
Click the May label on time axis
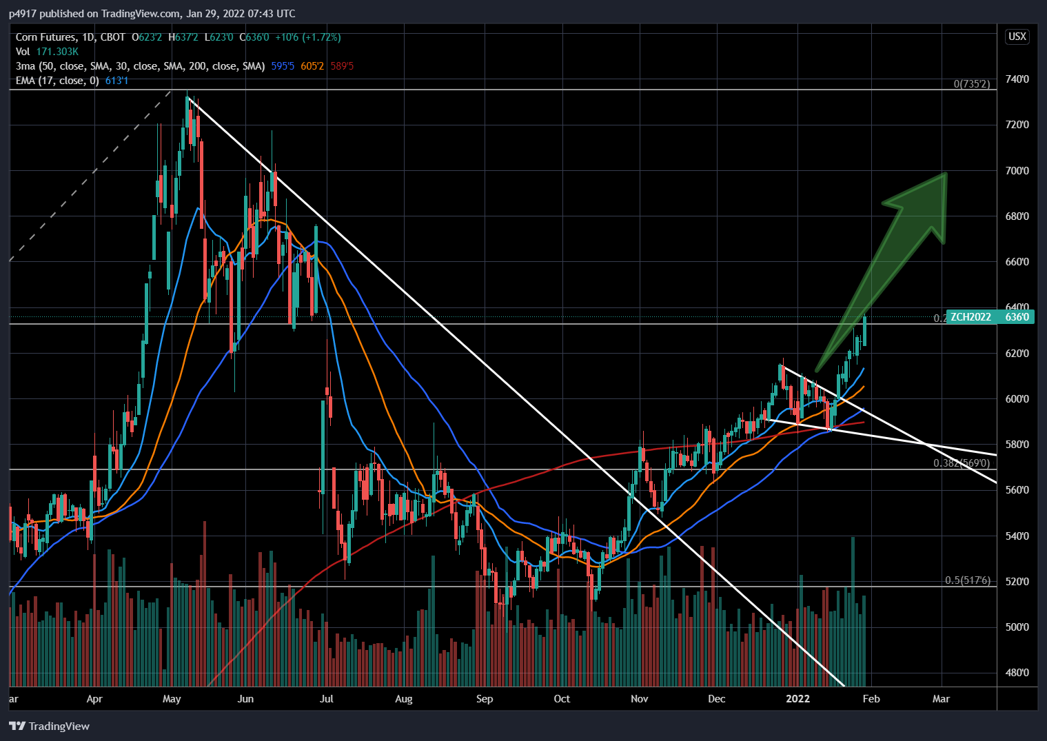[172, 699]
